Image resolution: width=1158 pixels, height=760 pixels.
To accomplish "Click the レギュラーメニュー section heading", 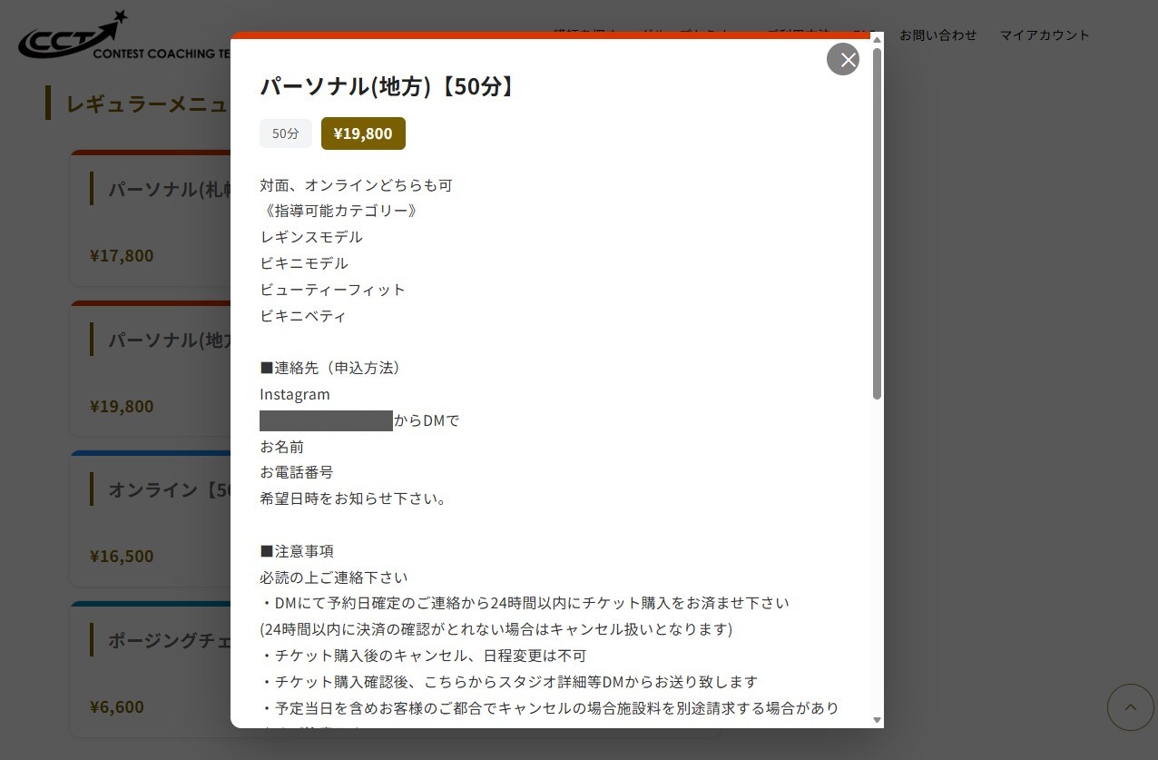I will click(x=138, y=104).
